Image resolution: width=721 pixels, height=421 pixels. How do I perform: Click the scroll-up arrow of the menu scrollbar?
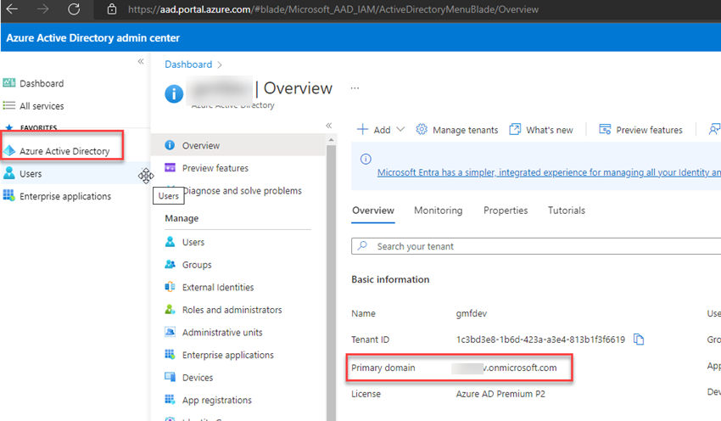pos(331,139)
